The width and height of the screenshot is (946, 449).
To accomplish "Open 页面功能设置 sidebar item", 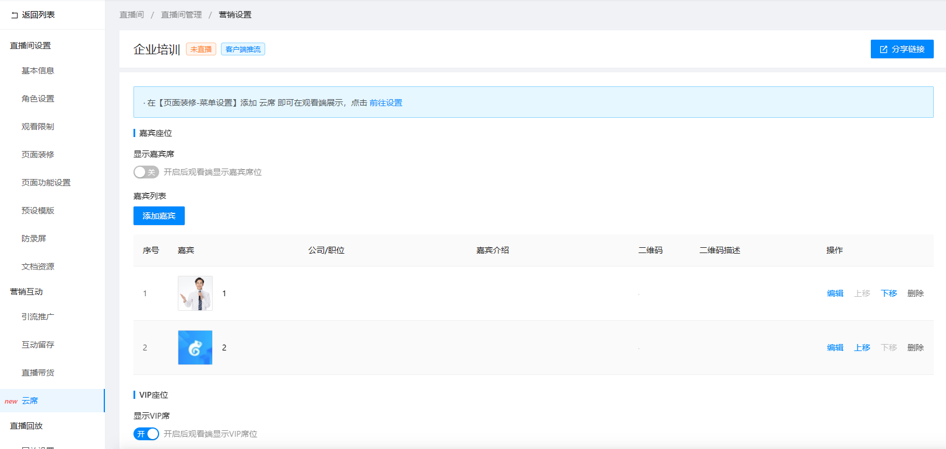I will coord(46,183).
